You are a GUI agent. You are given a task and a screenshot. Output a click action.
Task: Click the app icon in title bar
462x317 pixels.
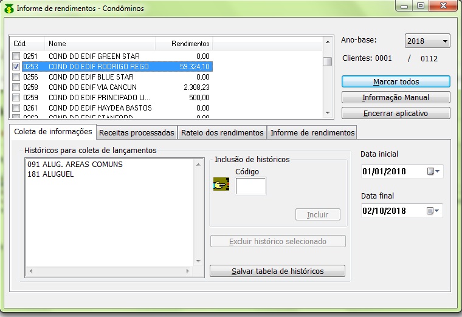click(9, 9)
